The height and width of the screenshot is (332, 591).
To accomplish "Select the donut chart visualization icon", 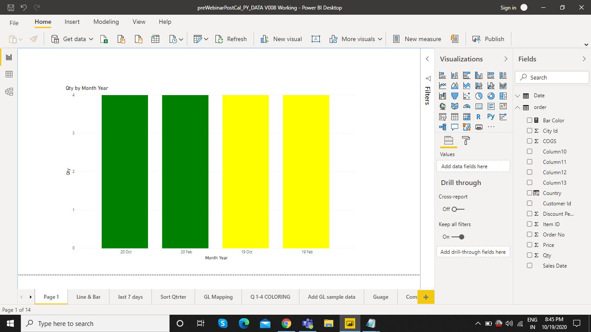I will [x=491, y=96].
